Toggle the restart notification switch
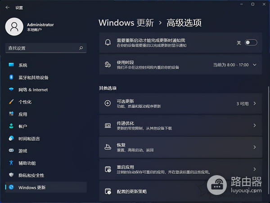Viewport: 270px width, 203px height. pos(251,43)
